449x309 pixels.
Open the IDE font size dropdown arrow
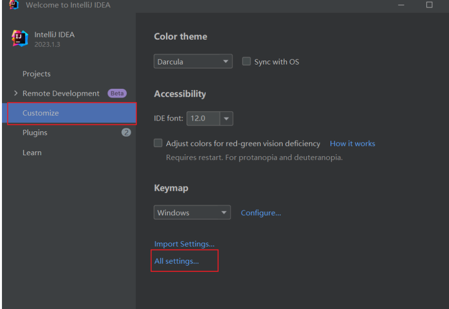(226, 119)
